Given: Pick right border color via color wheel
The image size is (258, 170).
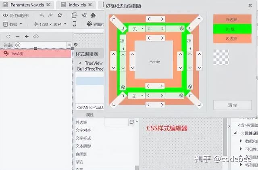Looking at the screenshot, I should [190, 86].
